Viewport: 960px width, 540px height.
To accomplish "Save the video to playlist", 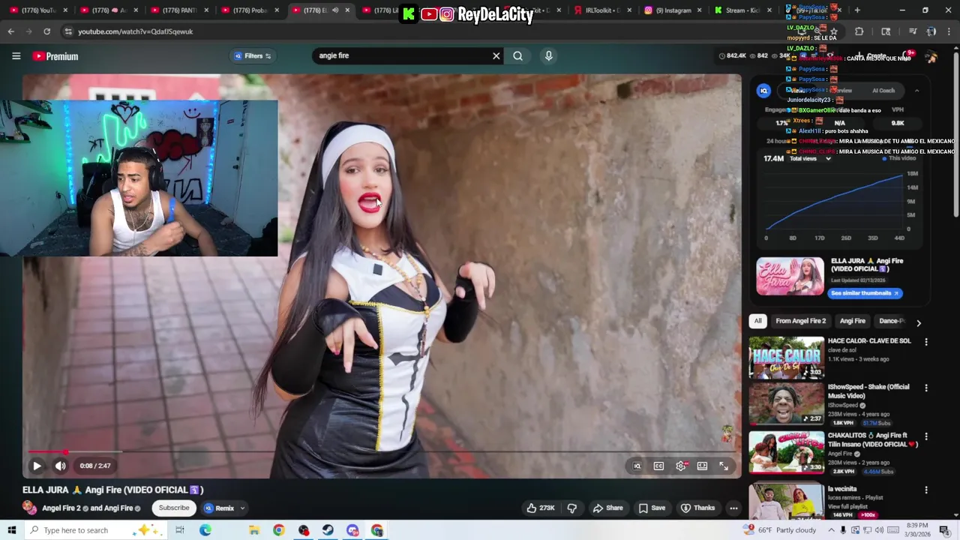I will click(x=652, y=508).
